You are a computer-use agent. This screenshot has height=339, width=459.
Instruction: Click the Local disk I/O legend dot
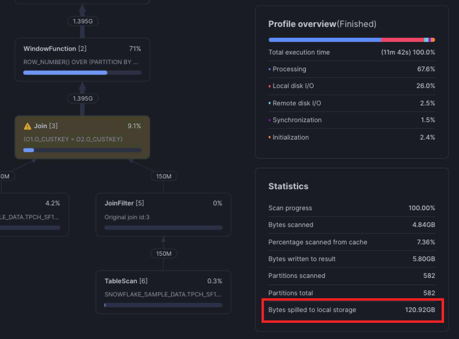pyautogui.click(x=270, y=86)
